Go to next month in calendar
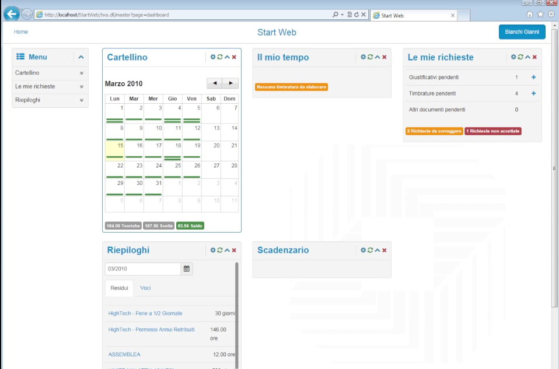The image size is (559, 369). coord(230,83)
